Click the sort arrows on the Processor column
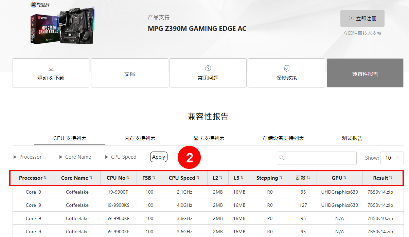This screenshot has height=237, width=409. [45, 177]
